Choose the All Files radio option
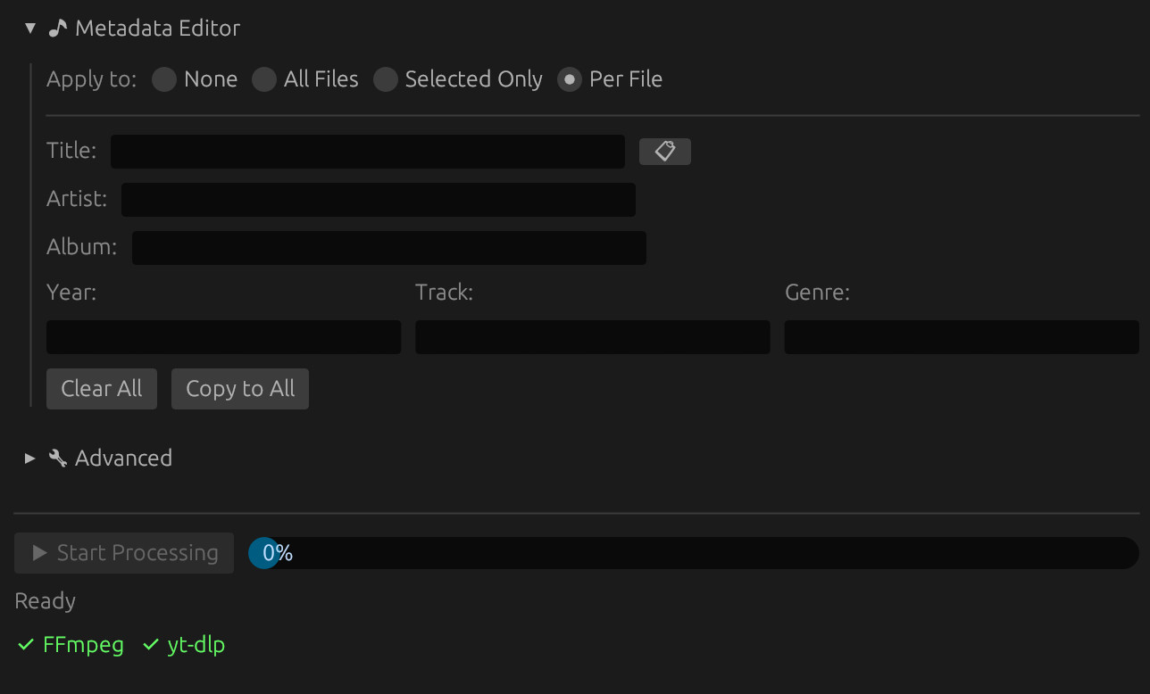This screenshot has height=694, width=1150. pyautogui.click(x=264, y=79)
